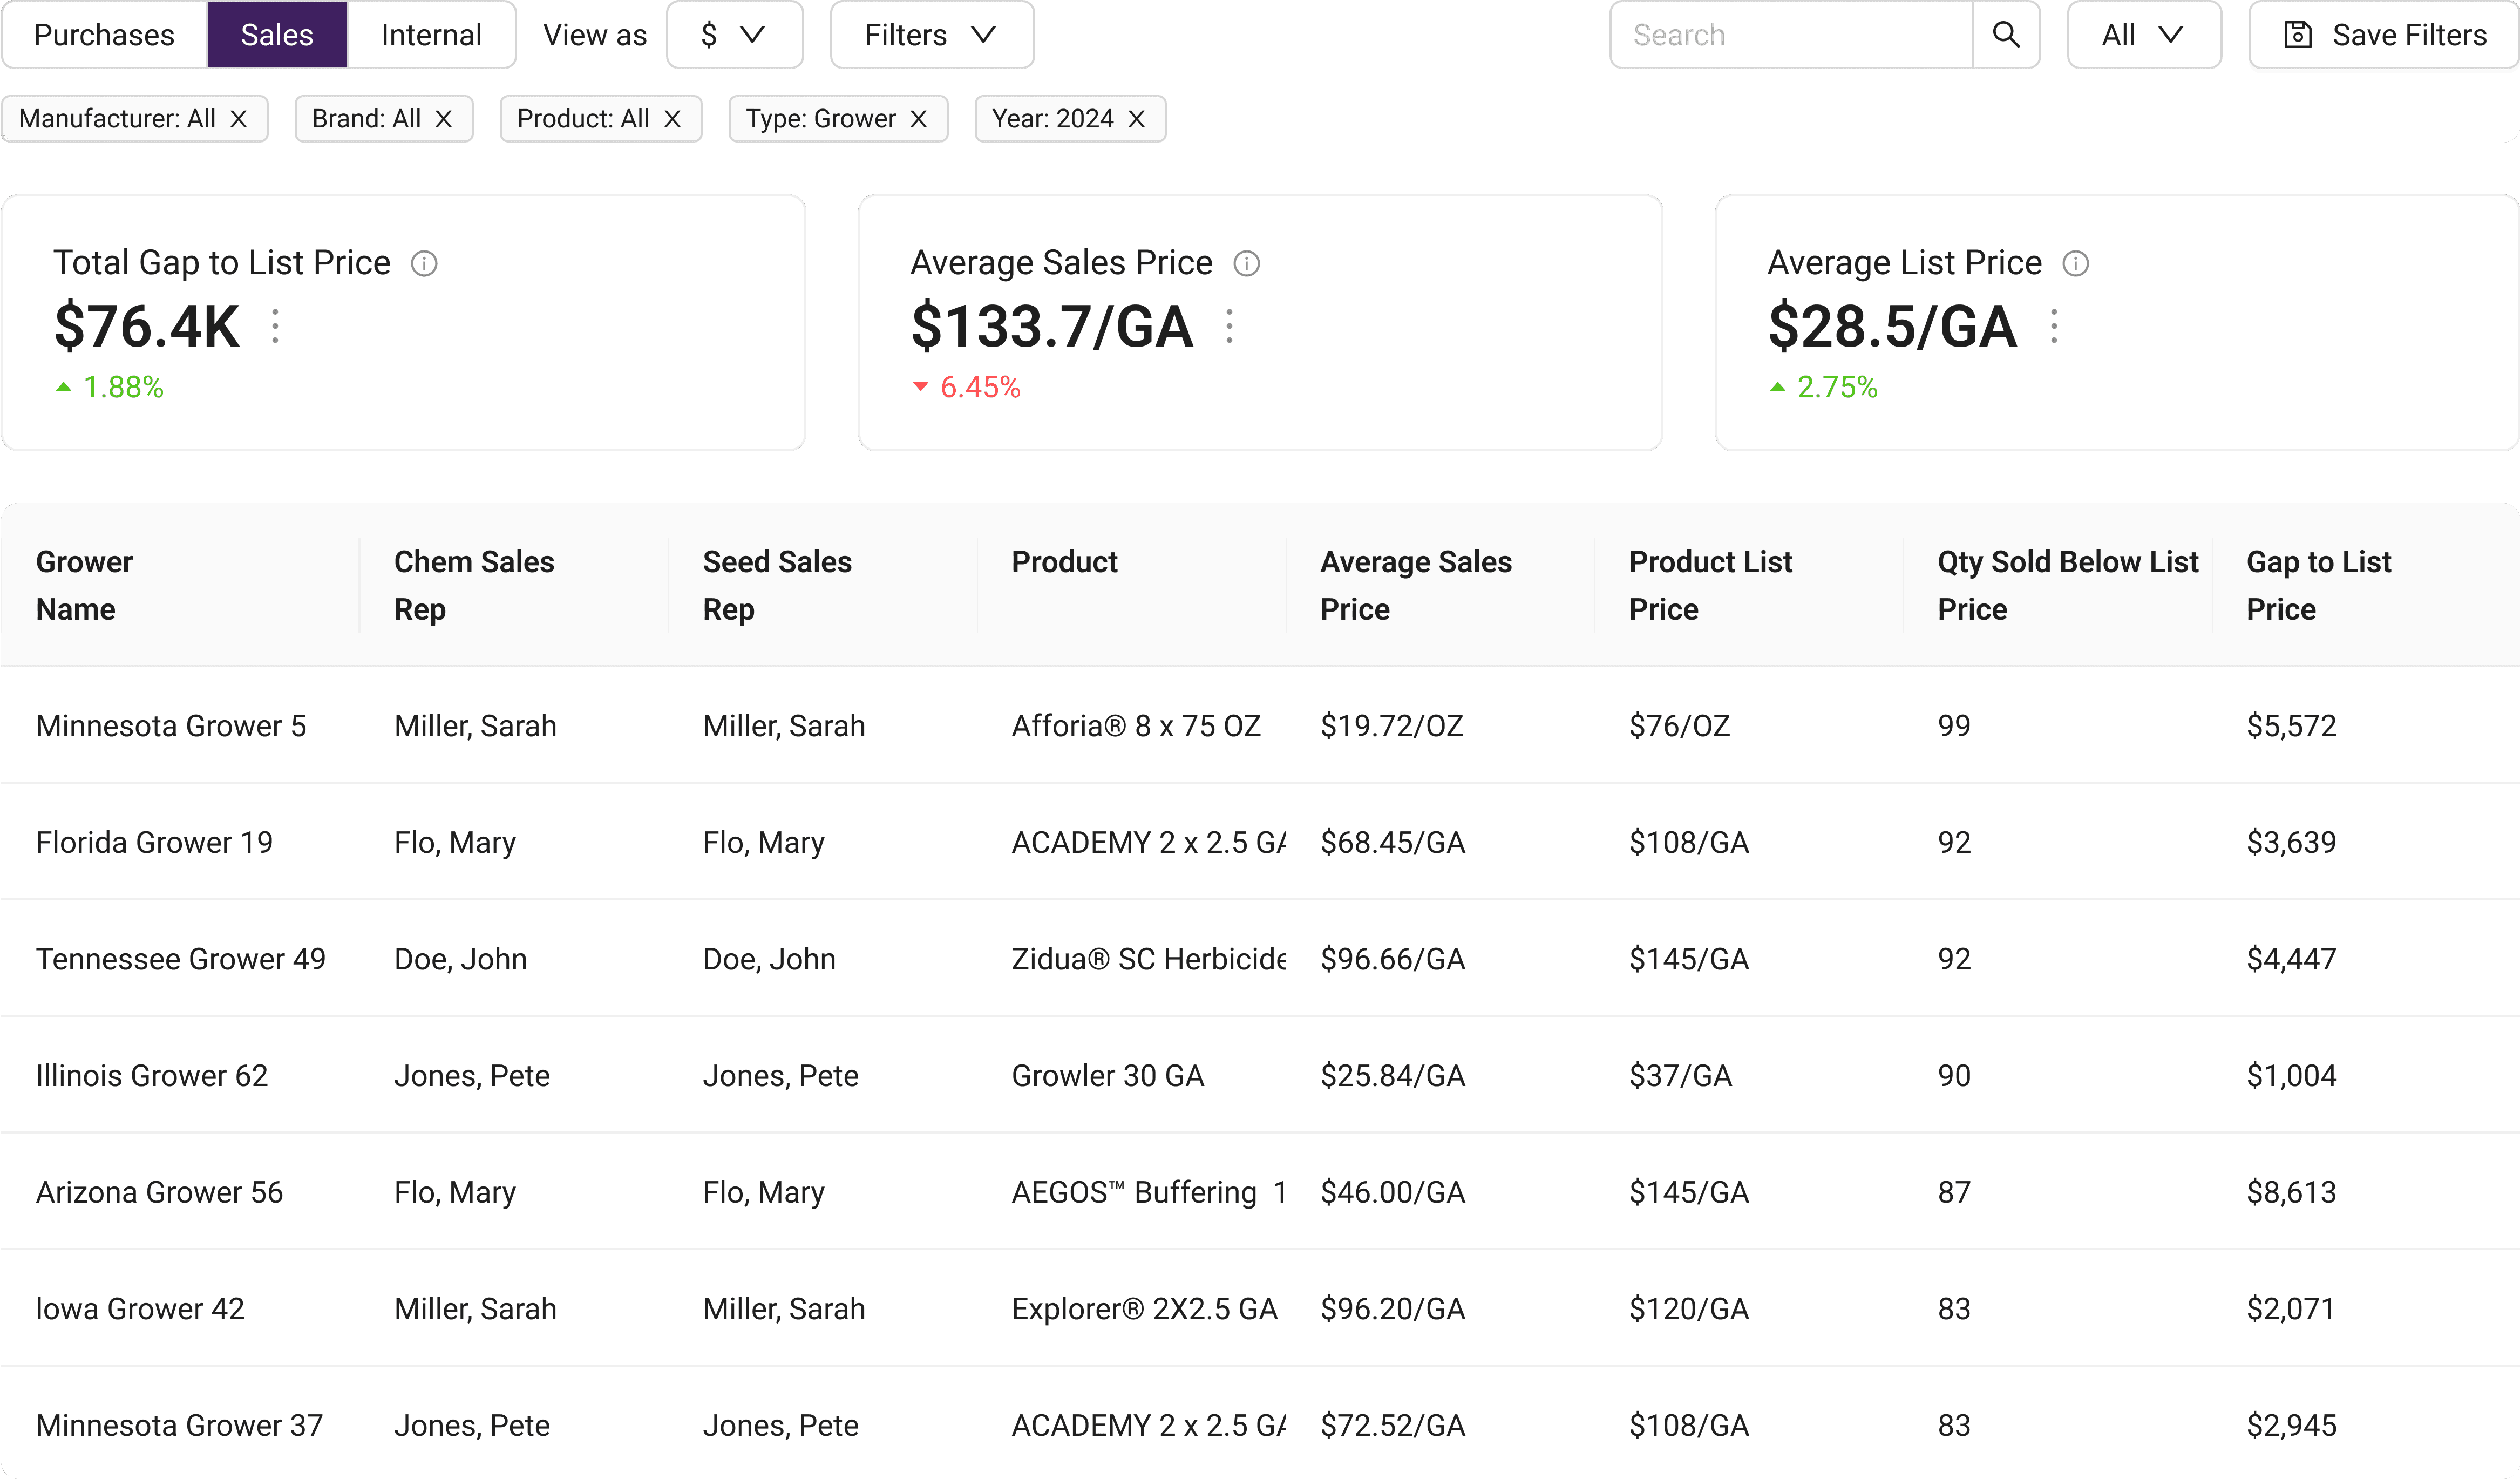Open three-dot menu on Average List Price card
2520x1479 pixels.
coord(2054,326)
